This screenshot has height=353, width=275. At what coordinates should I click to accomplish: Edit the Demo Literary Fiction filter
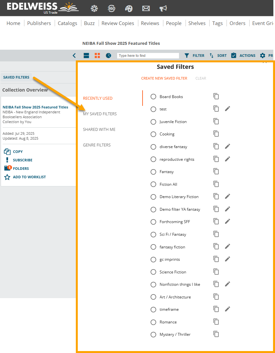tap(227, 196)
